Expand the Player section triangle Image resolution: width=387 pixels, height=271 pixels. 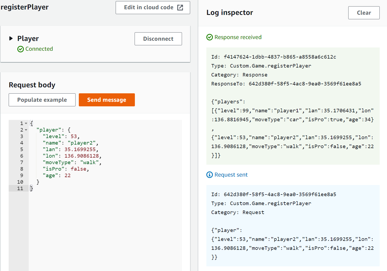11,39
